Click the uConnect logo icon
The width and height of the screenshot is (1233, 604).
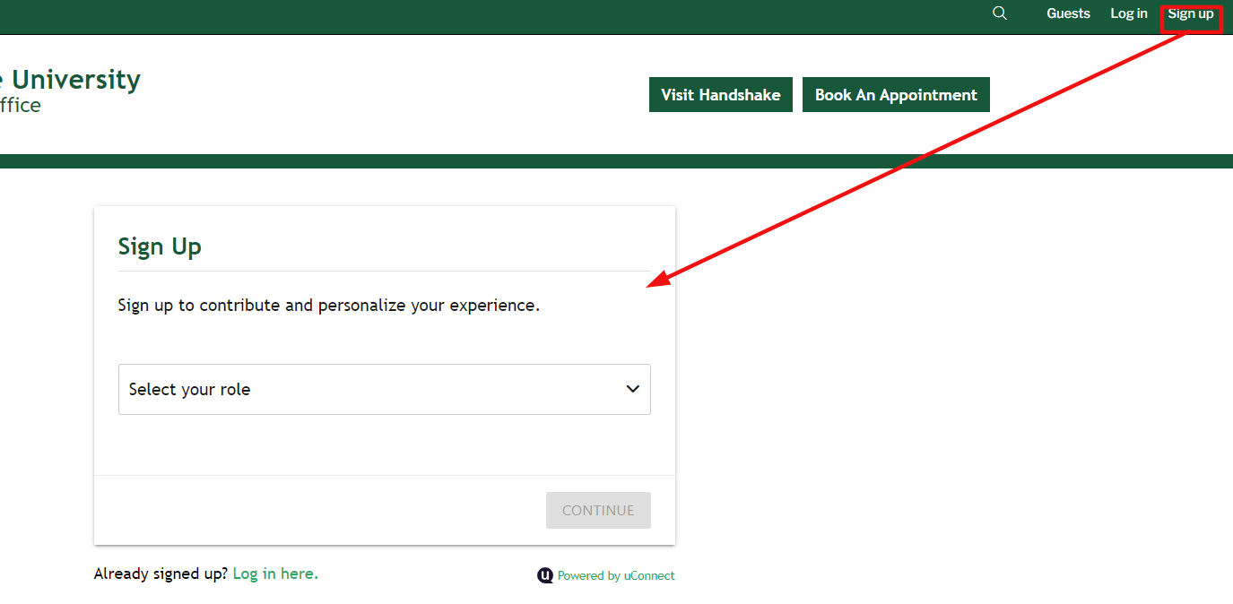pyautogui.click(x=545, y=576)
